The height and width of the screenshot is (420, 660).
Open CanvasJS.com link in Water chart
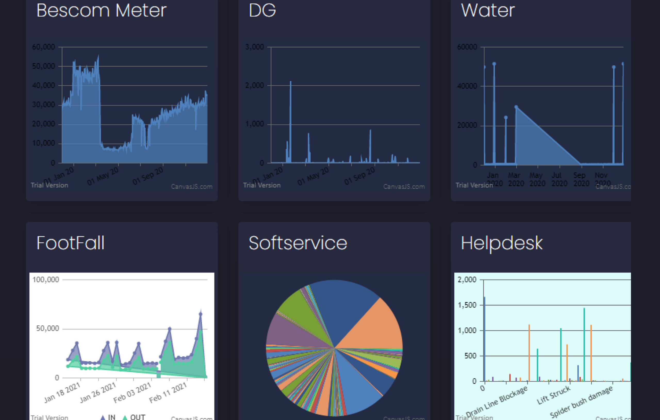pyautogui.click(x=613, y=187)
